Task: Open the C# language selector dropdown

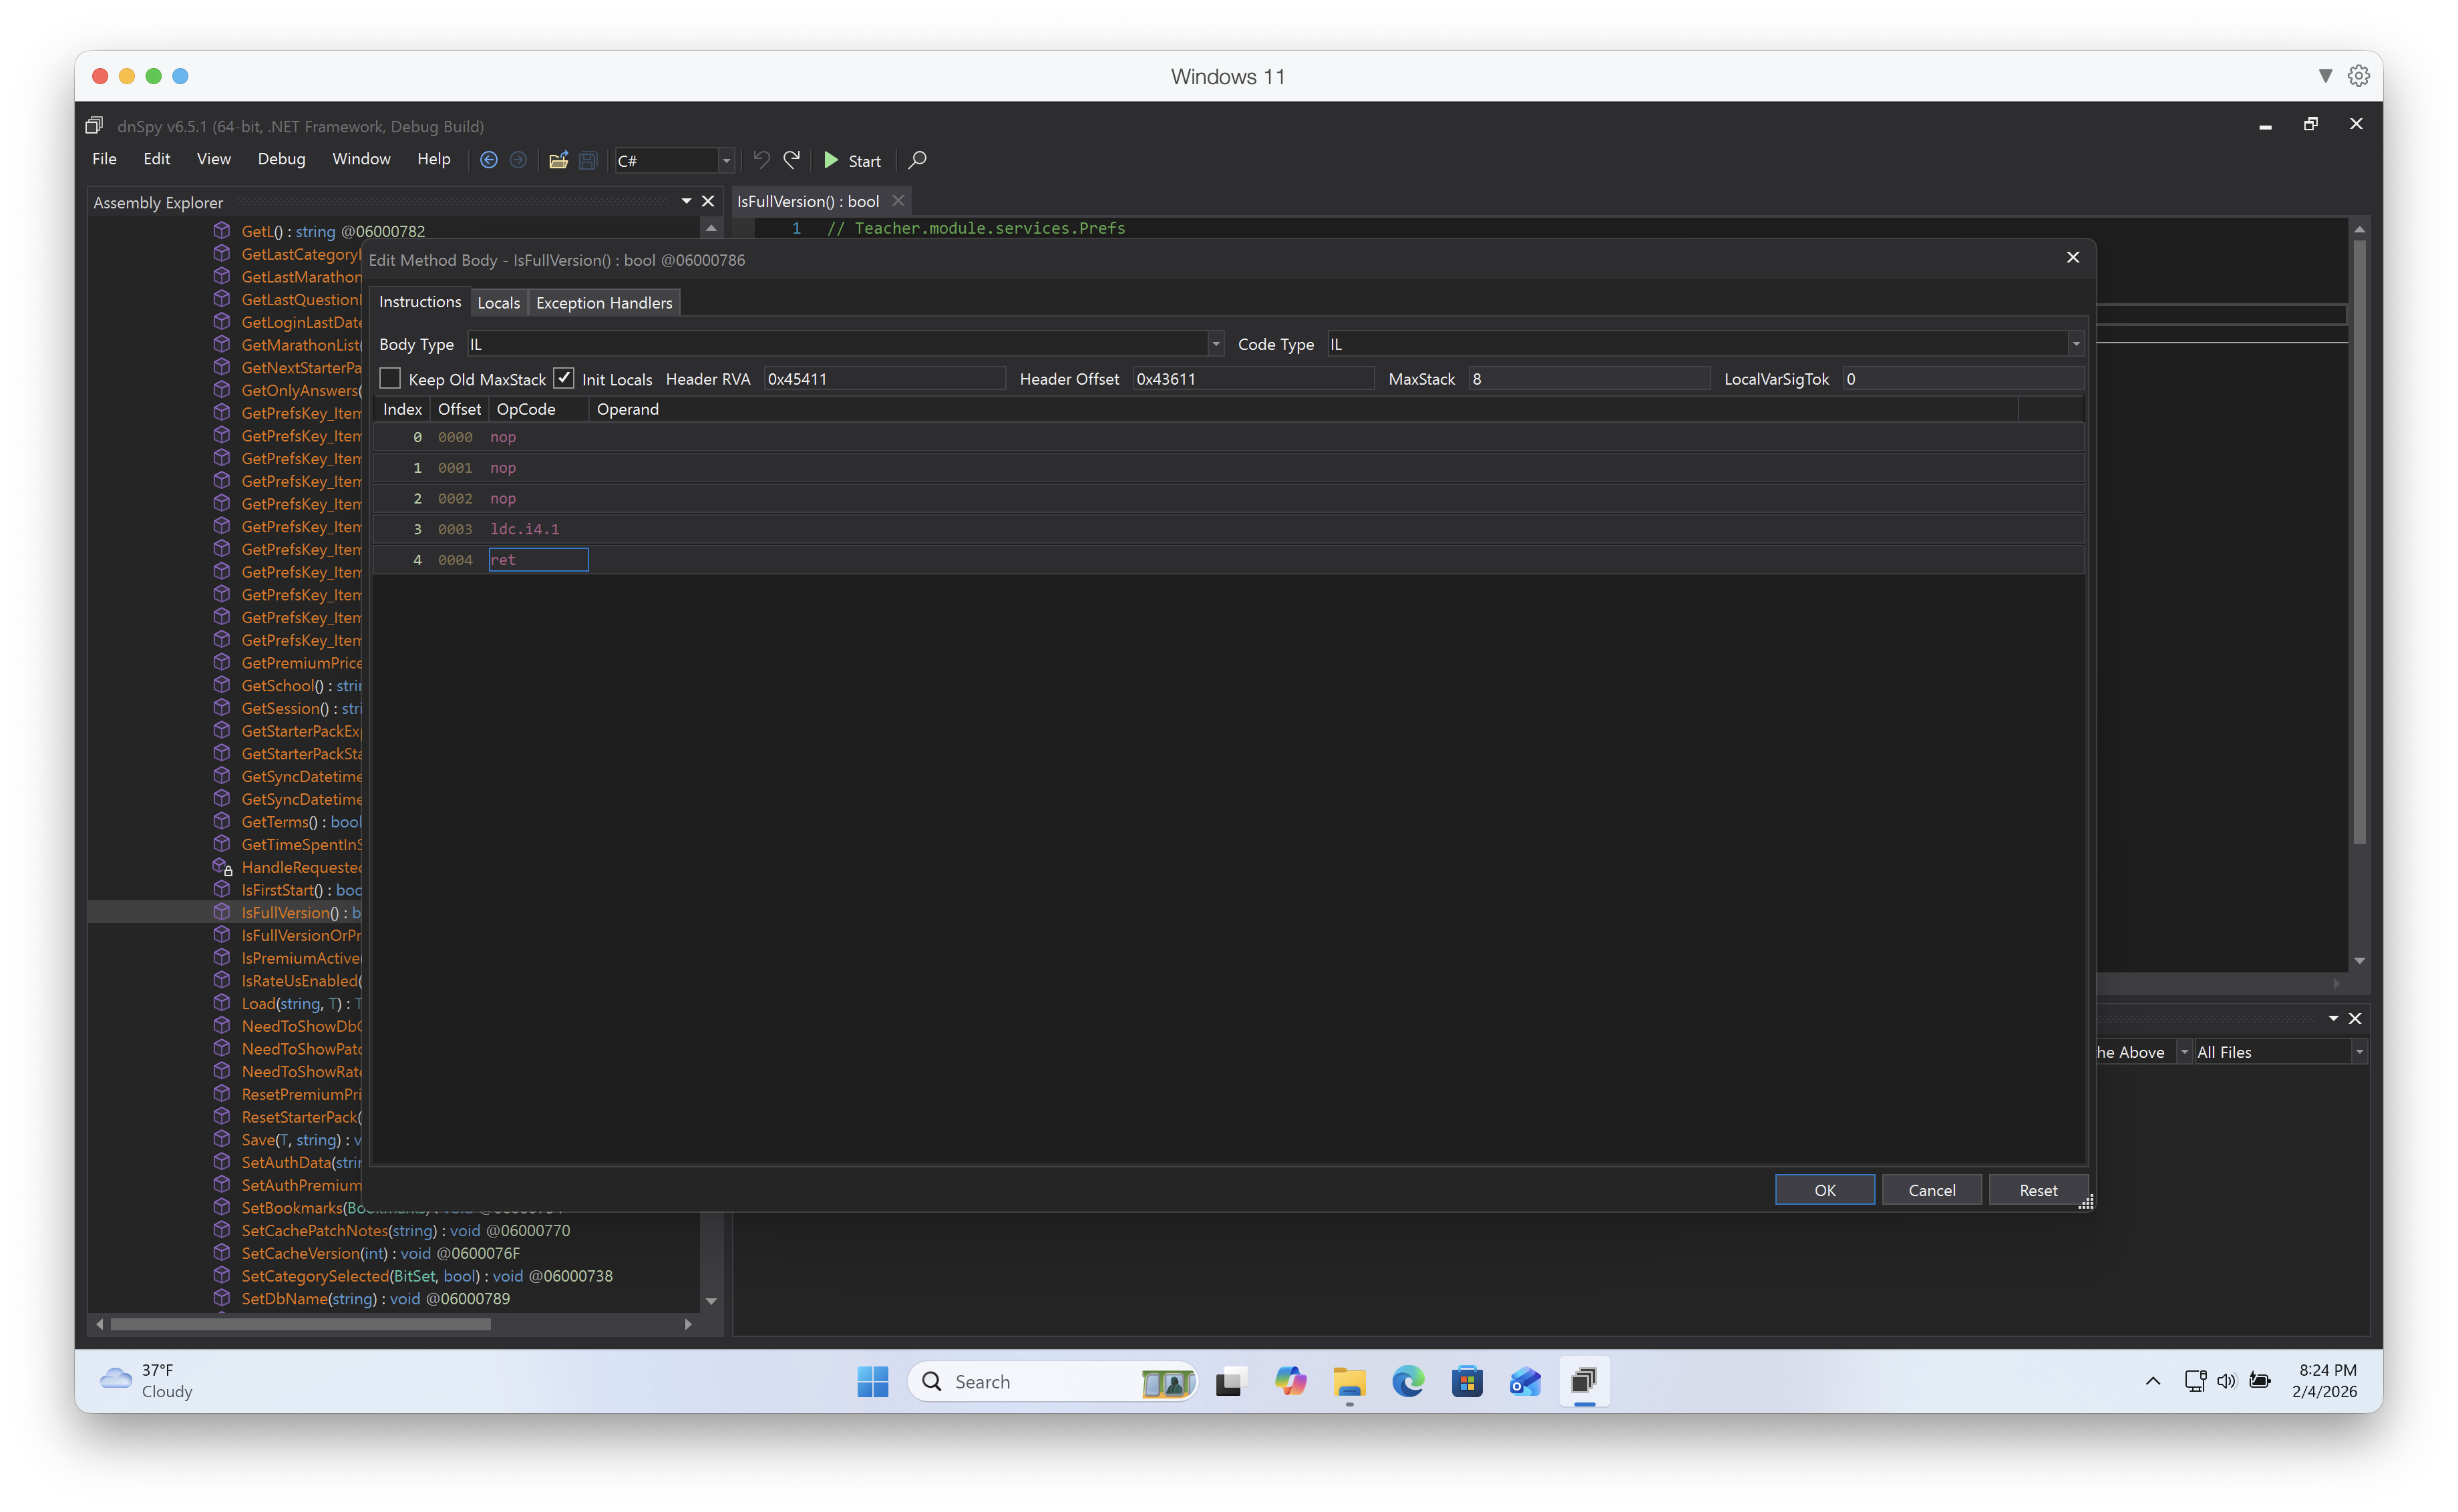Action: 727,161
